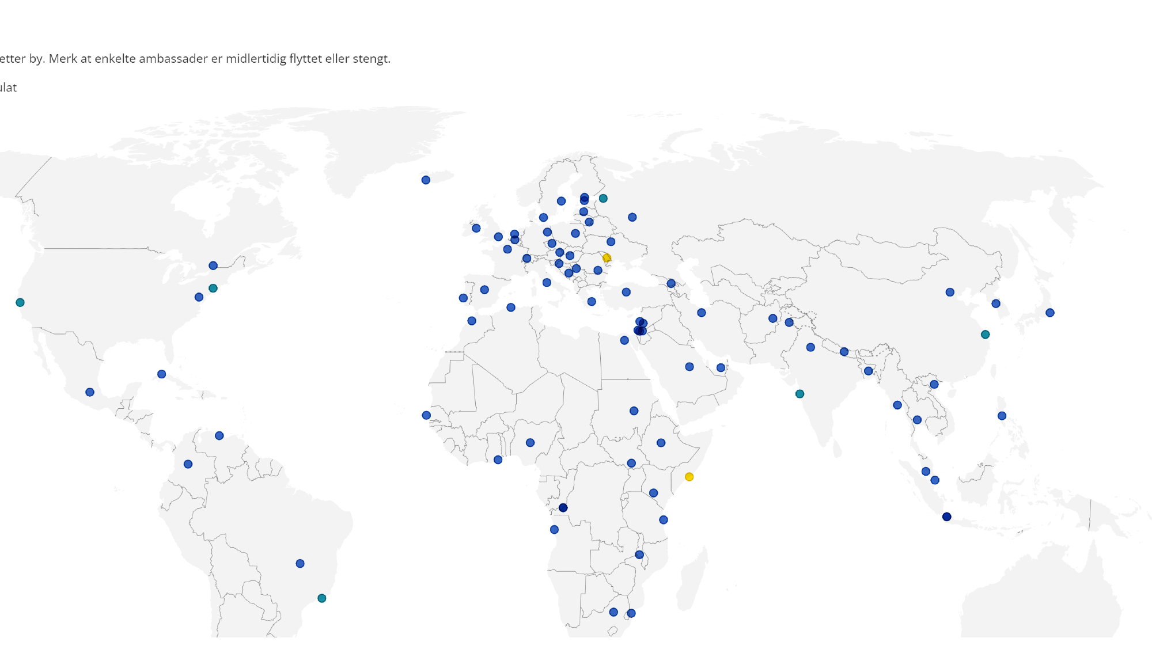Viewport: 1152px width, 653px height.
Task: Click the blue marker in Ireland
Action: [476, 228]
